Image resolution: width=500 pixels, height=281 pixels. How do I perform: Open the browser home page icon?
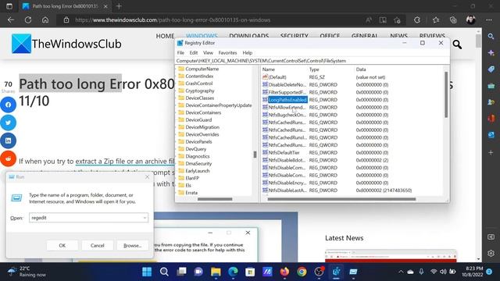pyautogui.click(x=45, y=20)
